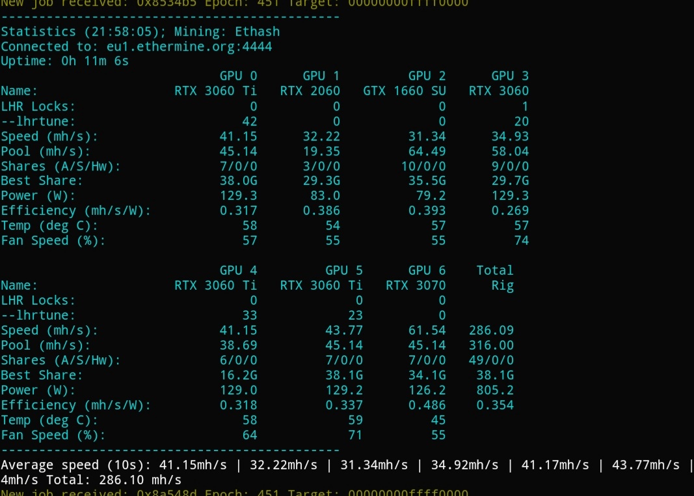
Task: Click GPU 6's best share 34.1G
Action: pyautogui.click(x=427, y=375)
